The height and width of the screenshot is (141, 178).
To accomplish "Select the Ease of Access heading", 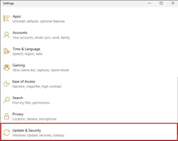I will pos(24,82).
